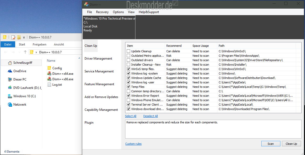Uncheck WinSxS temp files
The image size is (305, 155).
[x=128, y=69]
